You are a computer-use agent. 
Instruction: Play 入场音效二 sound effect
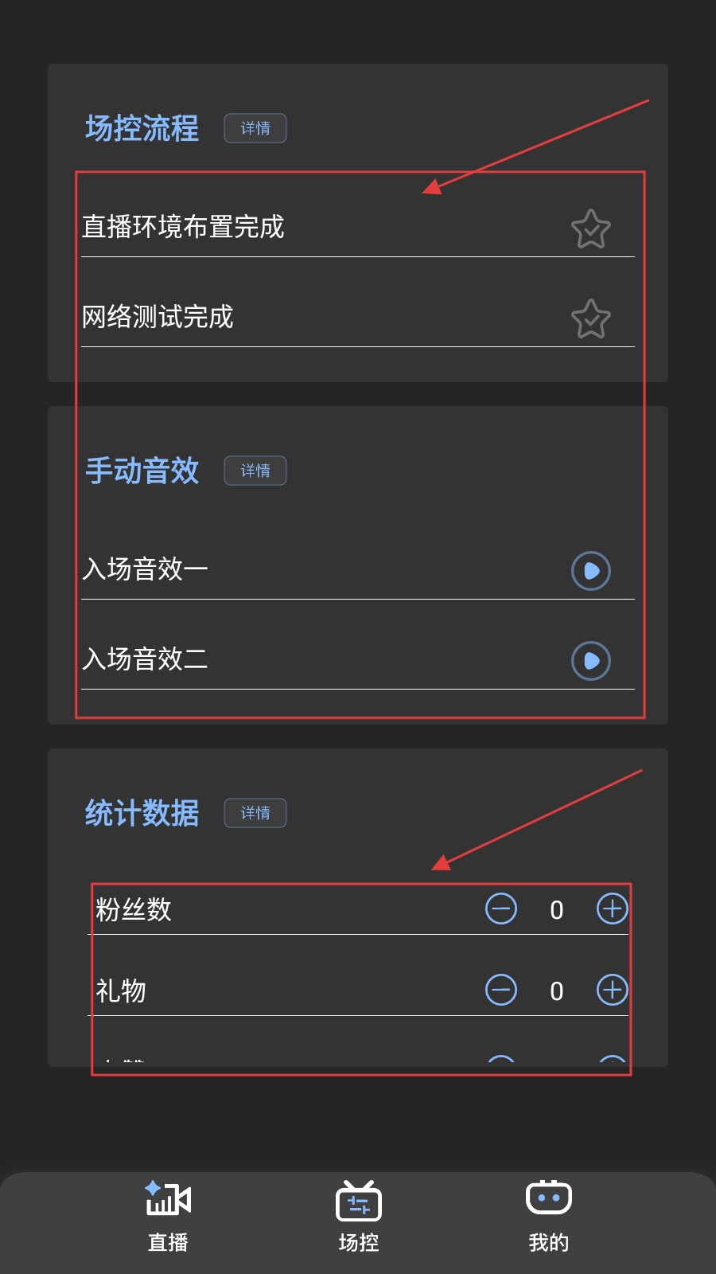tap(591, 661)
